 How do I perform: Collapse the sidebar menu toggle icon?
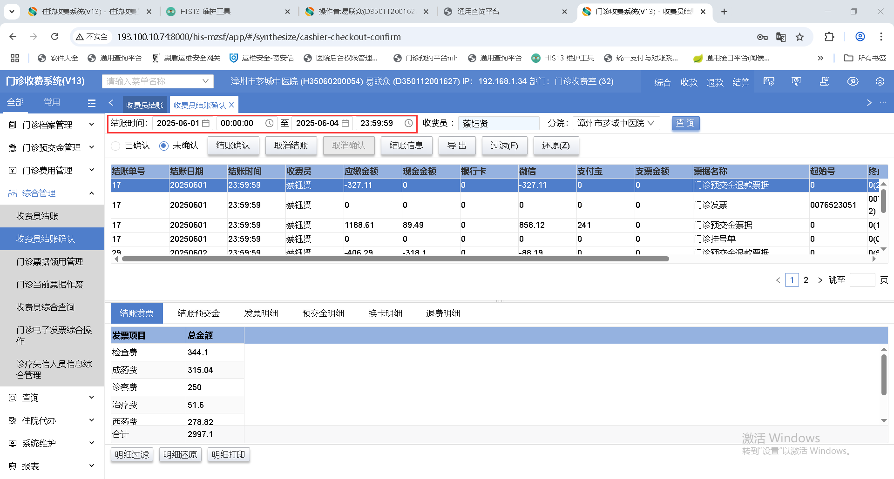click(92, 103)
